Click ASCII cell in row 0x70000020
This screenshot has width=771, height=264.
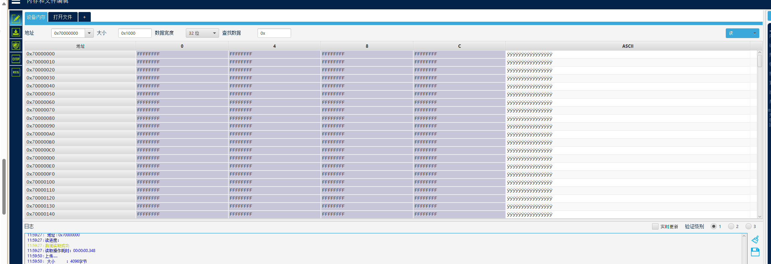click(x=628, y=70)
